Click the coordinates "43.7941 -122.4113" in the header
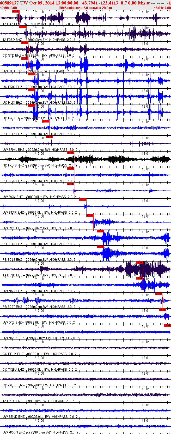Image resolution: width=171 pixels, height=434 pixels. (100, 3)
